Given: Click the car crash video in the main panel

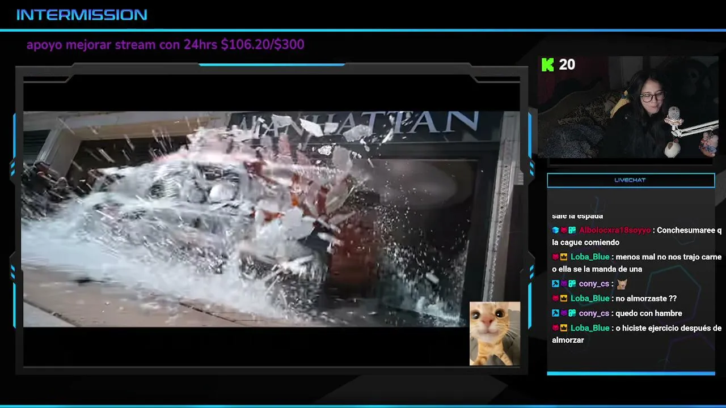Looking at the screenshot, I should pyautogui.click(x=271, y=219).
